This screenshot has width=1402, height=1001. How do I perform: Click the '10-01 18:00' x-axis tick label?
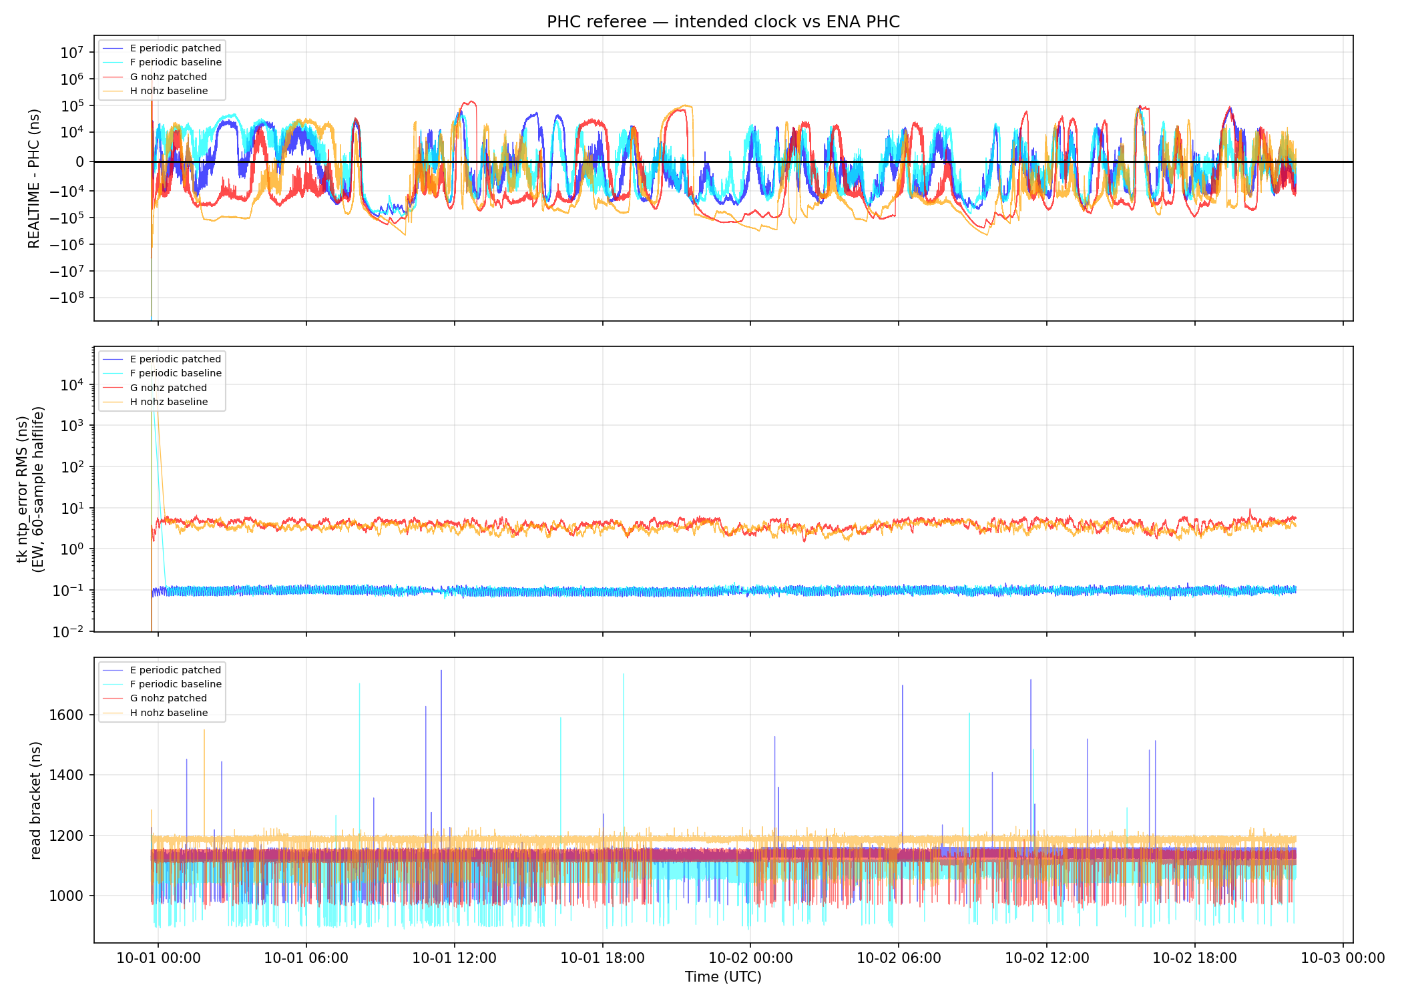[603, 958]
